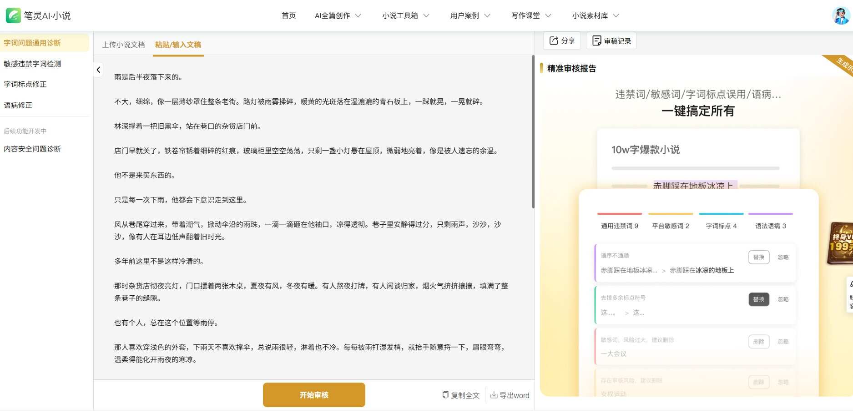Select 字词问题通用诊断 in the sidebar
The width and height of the screenshot is (853, 414).
[45, 43]
